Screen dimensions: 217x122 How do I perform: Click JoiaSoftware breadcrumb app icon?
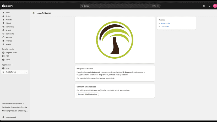pyautogui.click(x=34, y=13)
